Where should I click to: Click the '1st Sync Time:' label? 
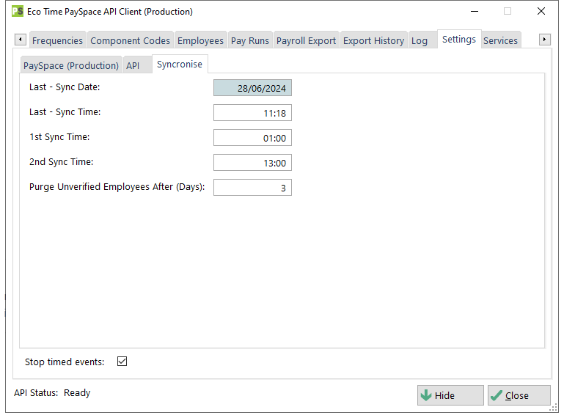[59, 136]
